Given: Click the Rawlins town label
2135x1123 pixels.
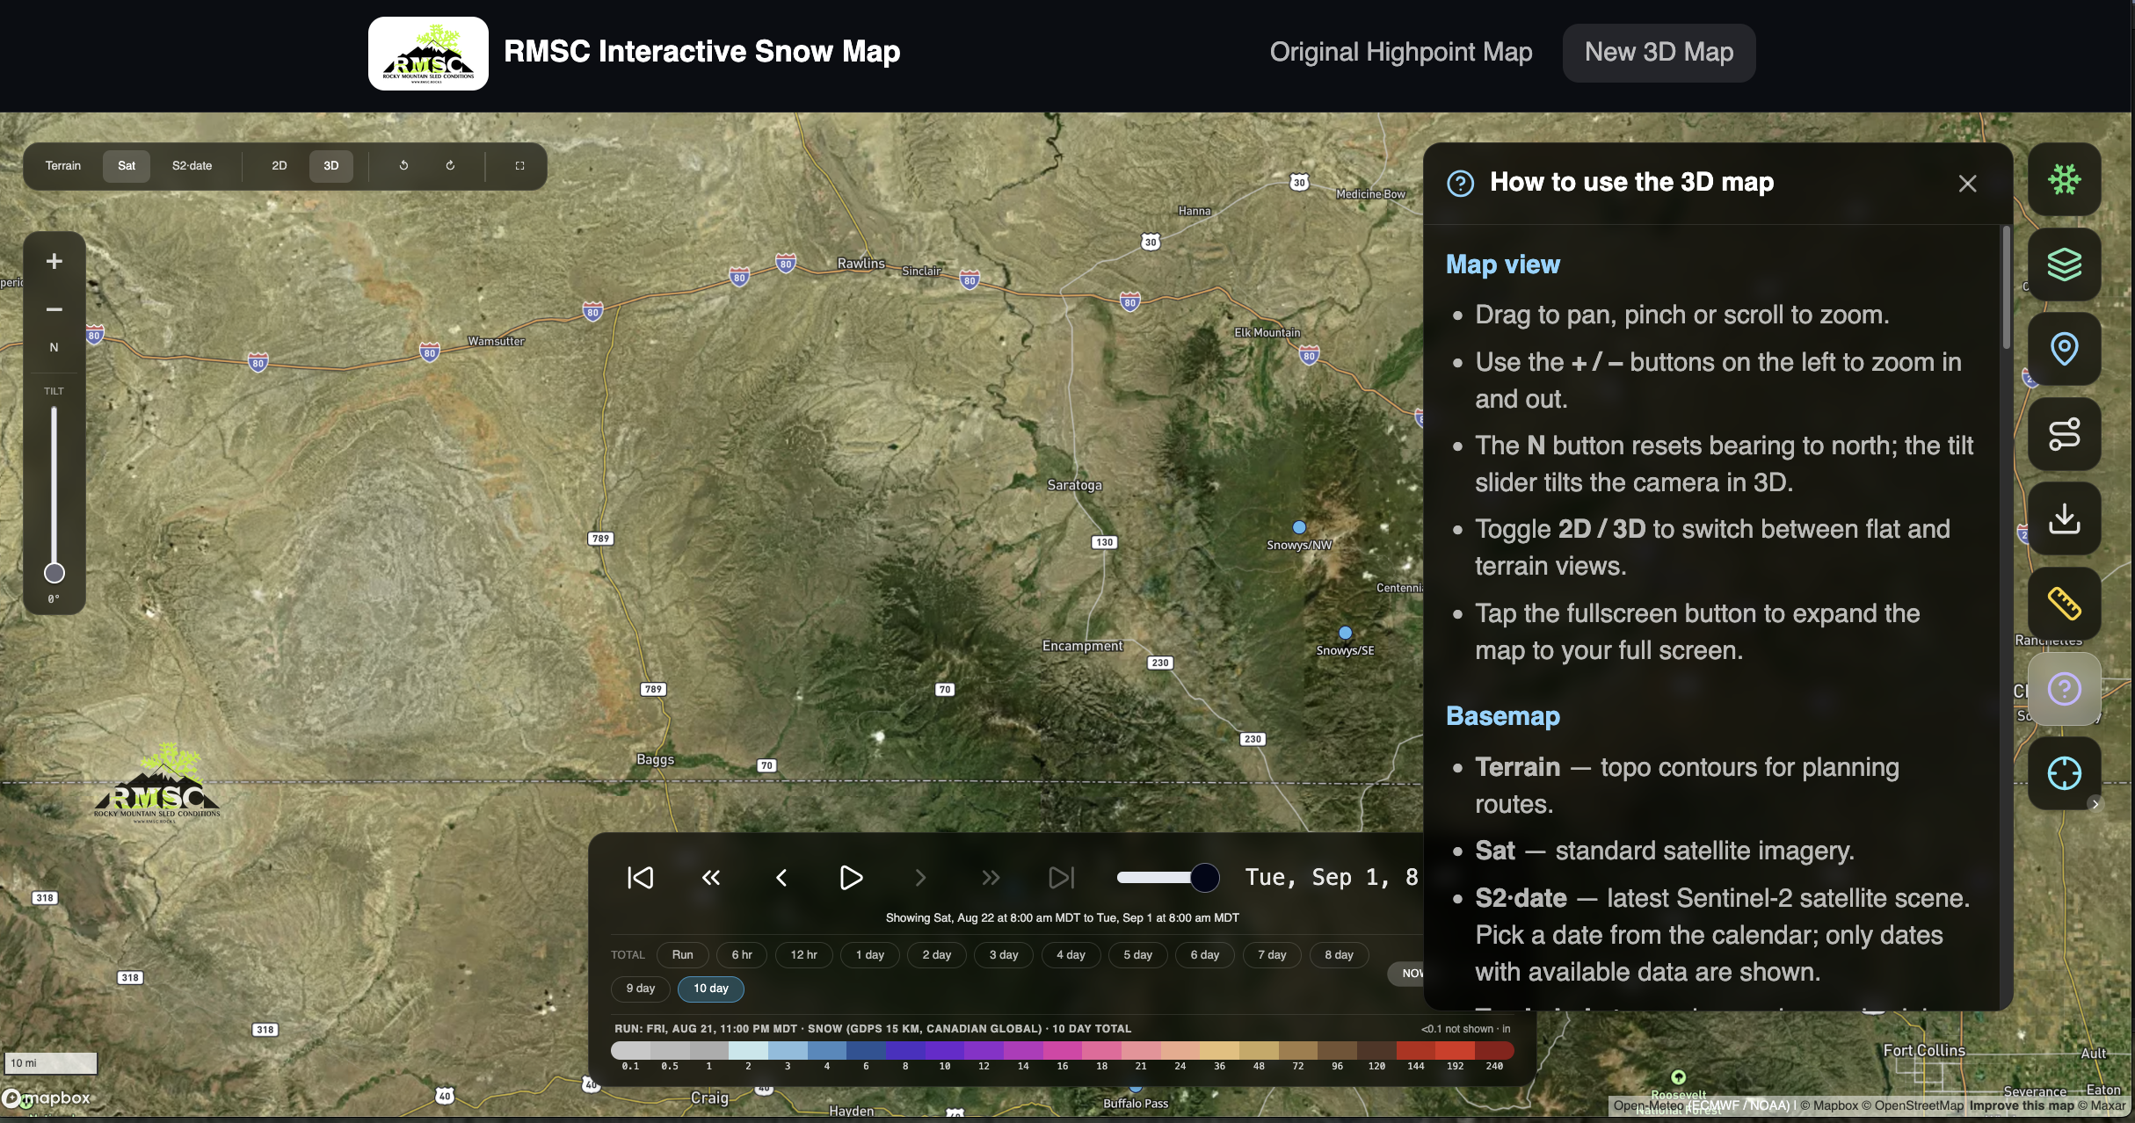Looking at the screenshot, I should pyautogui.click(x=861, y=264).
